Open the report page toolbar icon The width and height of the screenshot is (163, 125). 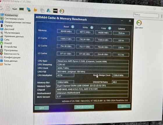point(8,8)
